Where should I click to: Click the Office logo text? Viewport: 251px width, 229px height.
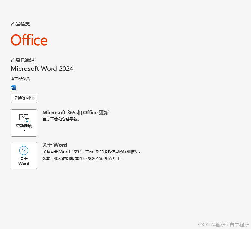(x=29, y=40)
